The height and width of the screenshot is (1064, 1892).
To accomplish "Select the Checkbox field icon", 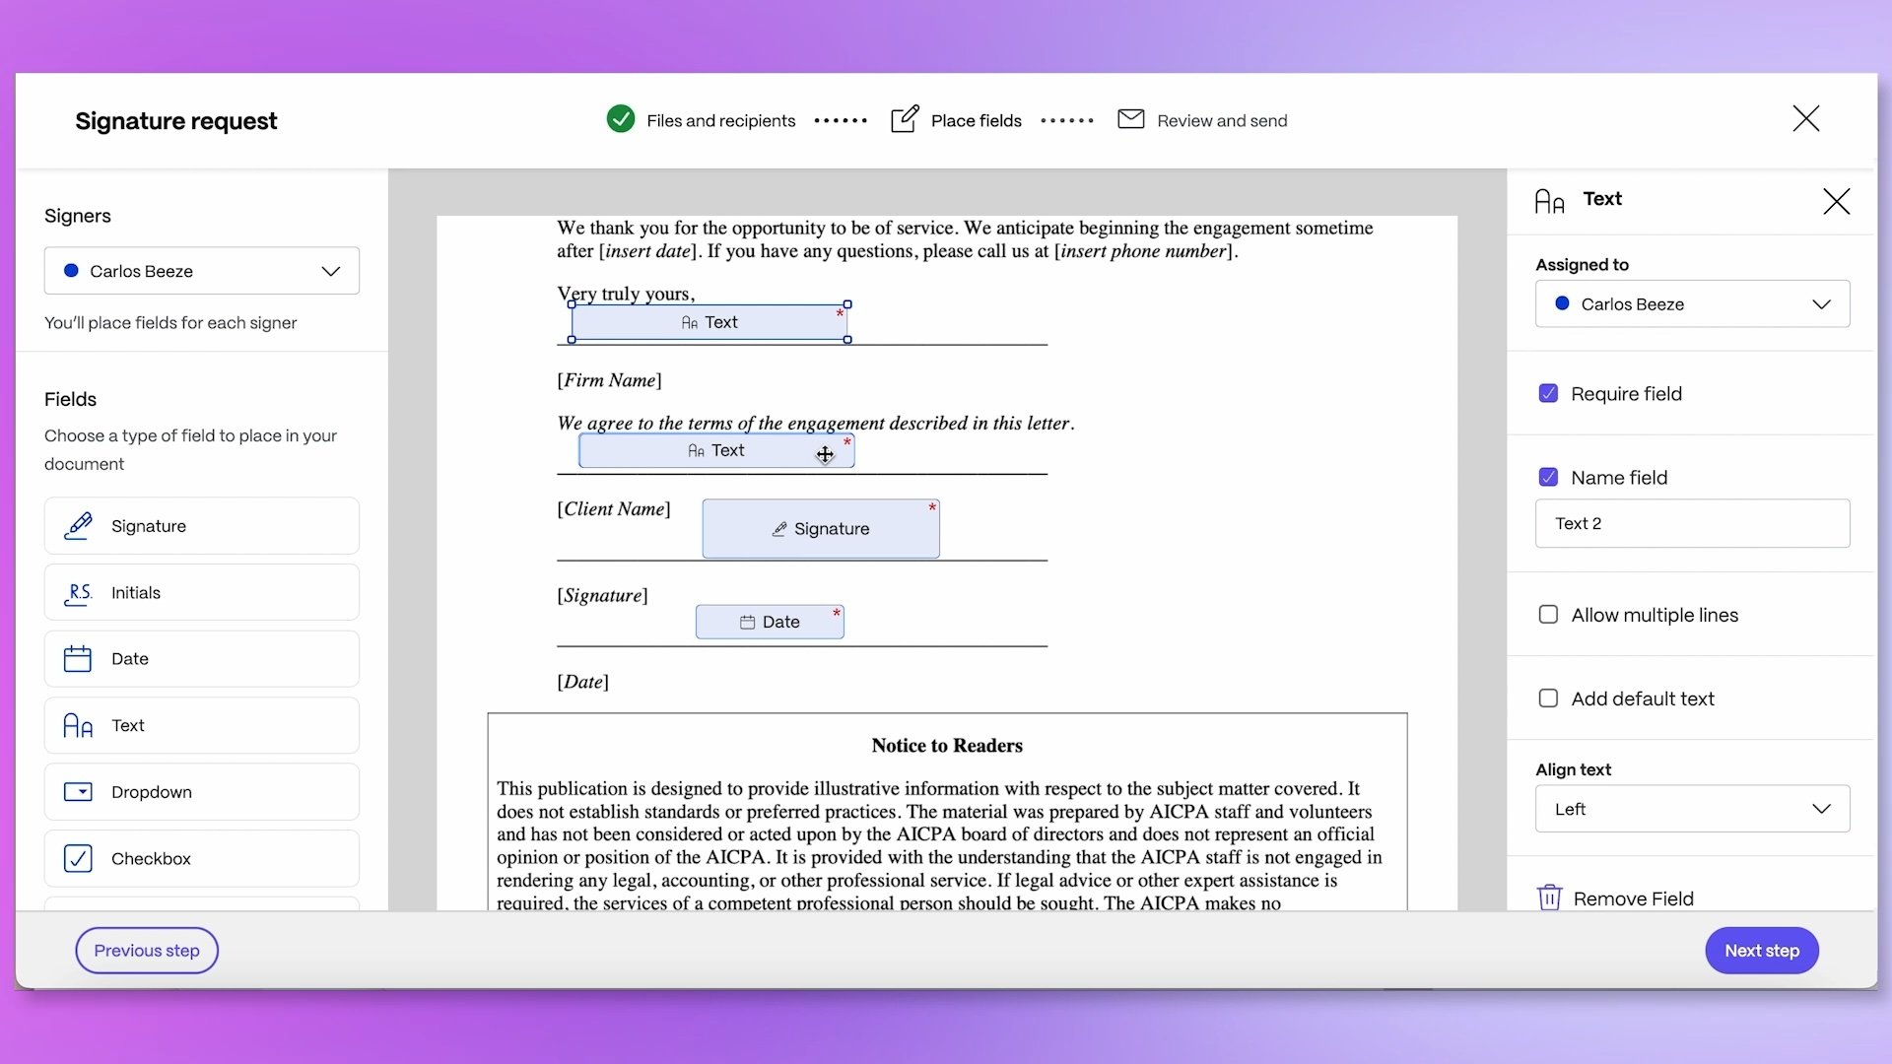I will (78, 859).
